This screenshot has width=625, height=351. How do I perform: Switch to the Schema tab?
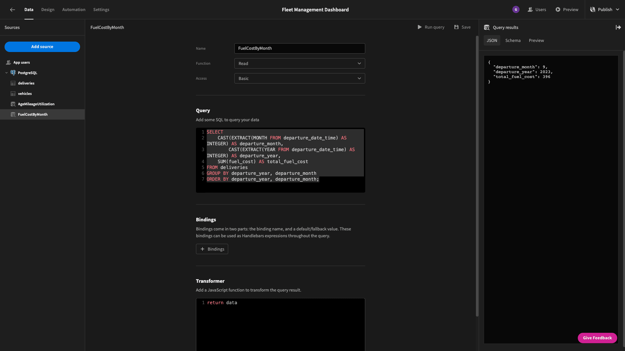tap(513, 40)
